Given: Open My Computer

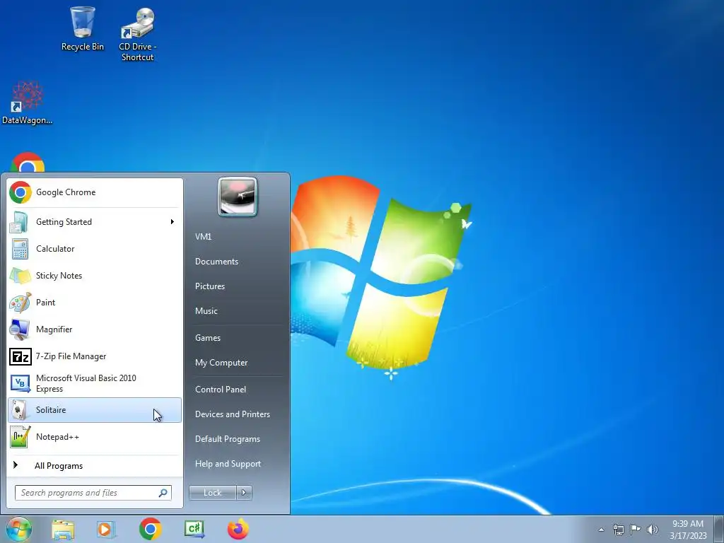Looking at the screenshot, I should (x=221, y=363).
